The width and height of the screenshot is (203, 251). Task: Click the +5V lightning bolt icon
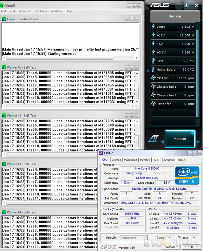click(x=153, y=44)
